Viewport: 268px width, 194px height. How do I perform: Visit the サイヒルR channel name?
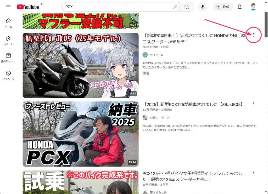[x=157, y=55]
